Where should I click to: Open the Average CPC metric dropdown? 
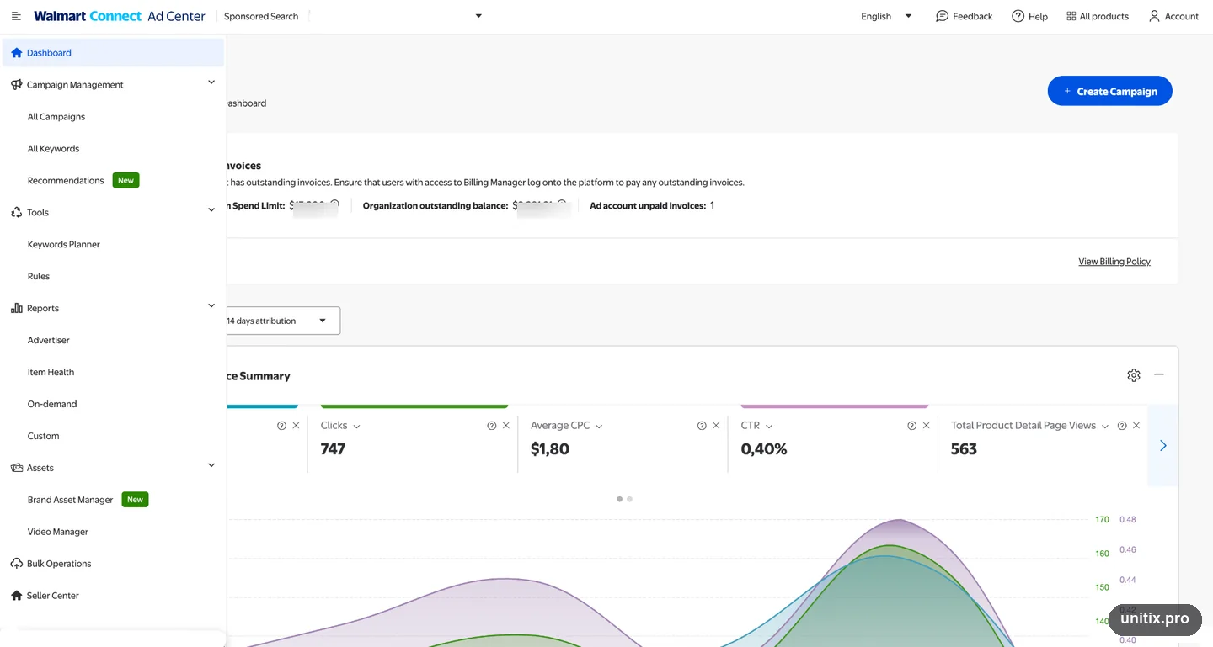tap(599, 427)
